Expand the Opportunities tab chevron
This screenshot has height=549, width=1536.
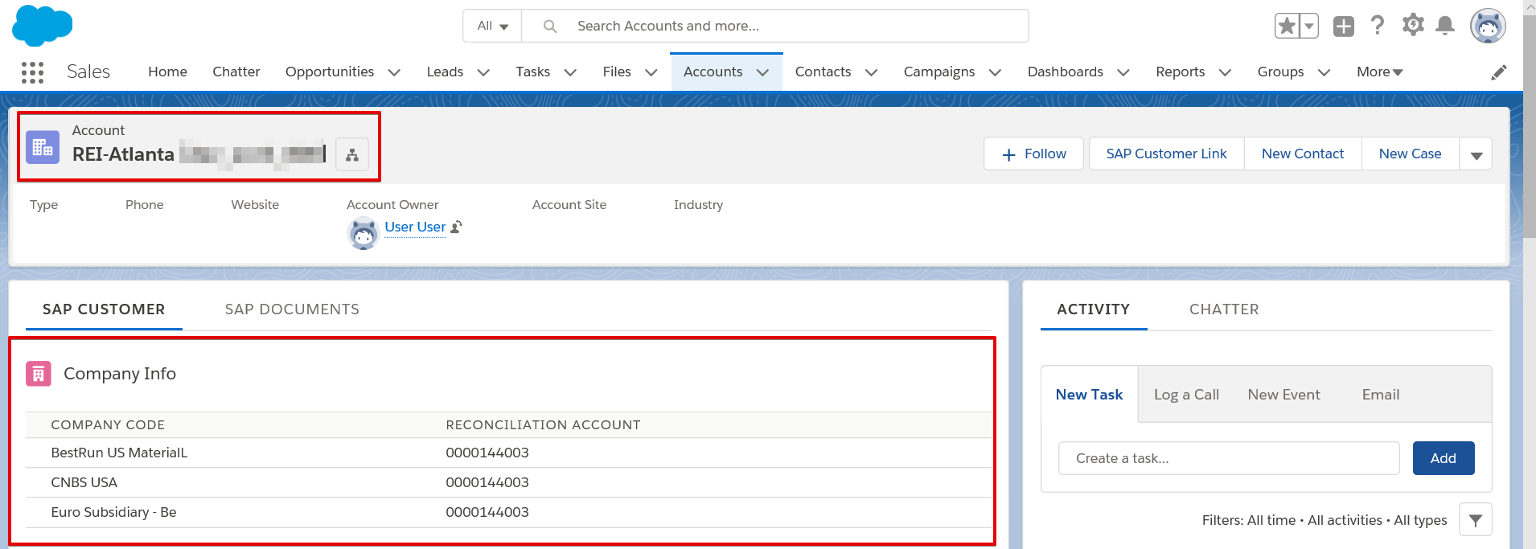394,72
